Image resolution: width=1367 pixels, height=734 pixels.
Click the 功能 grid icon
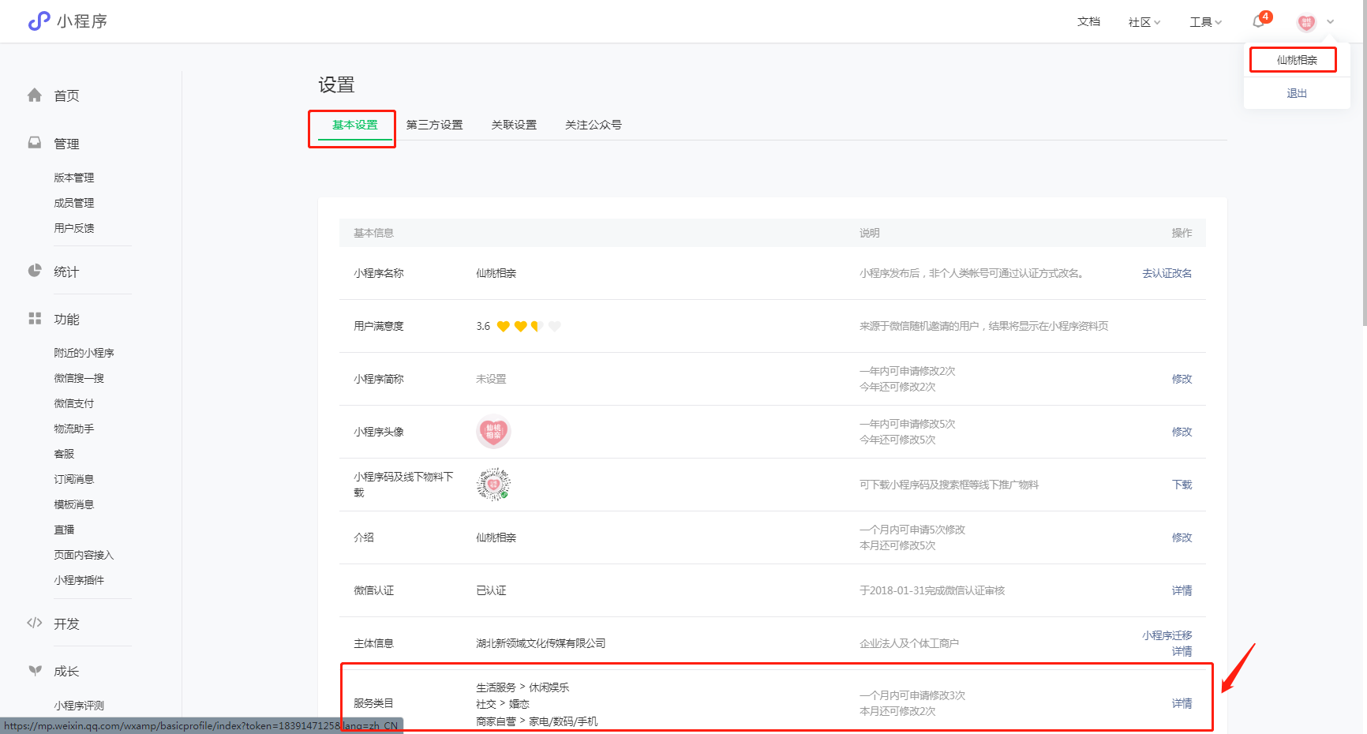click(x=35, y=319)
